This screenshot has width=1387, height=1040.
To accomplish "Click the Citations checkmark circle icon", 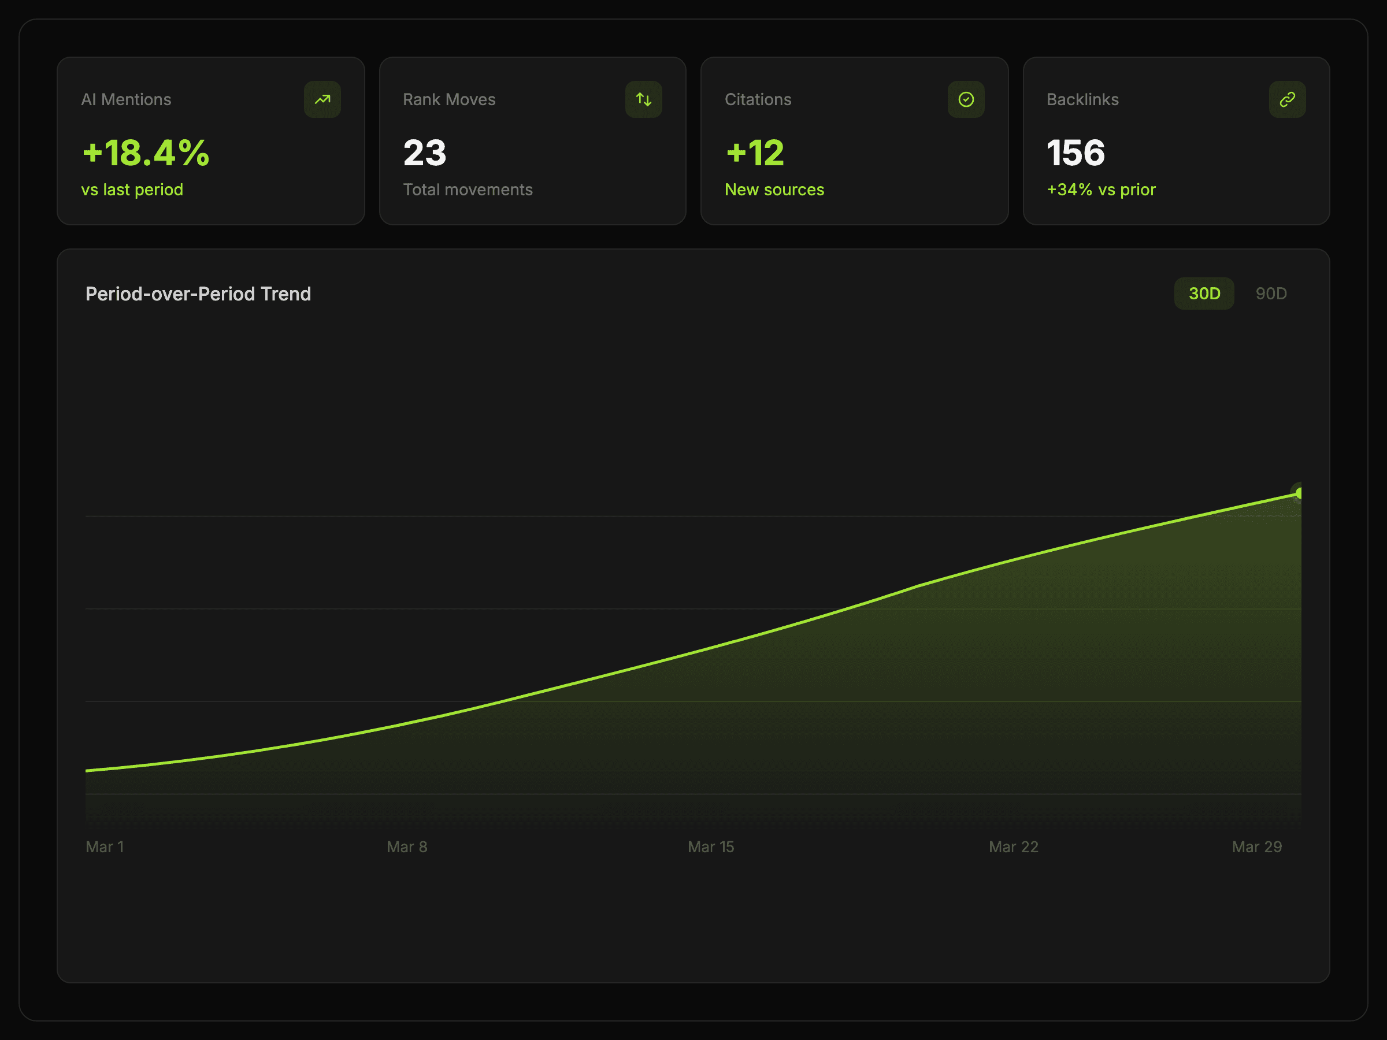I will [x=966, y=99].
